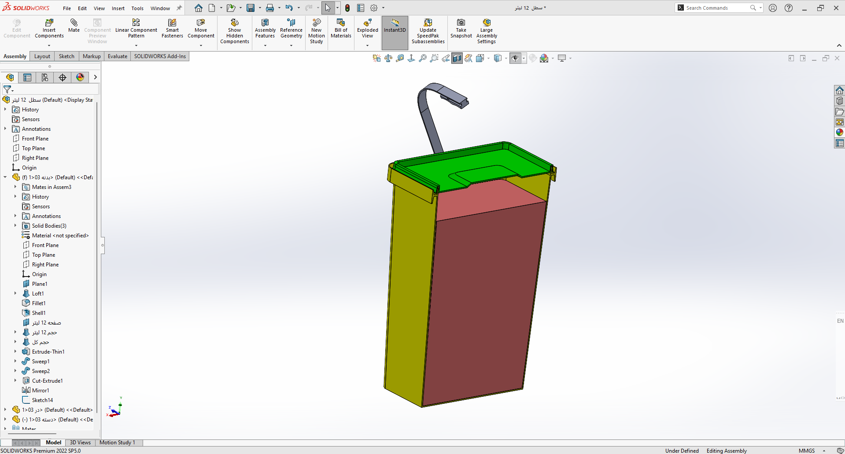Open the File menu
845x454 pixels.
point(67,8)
